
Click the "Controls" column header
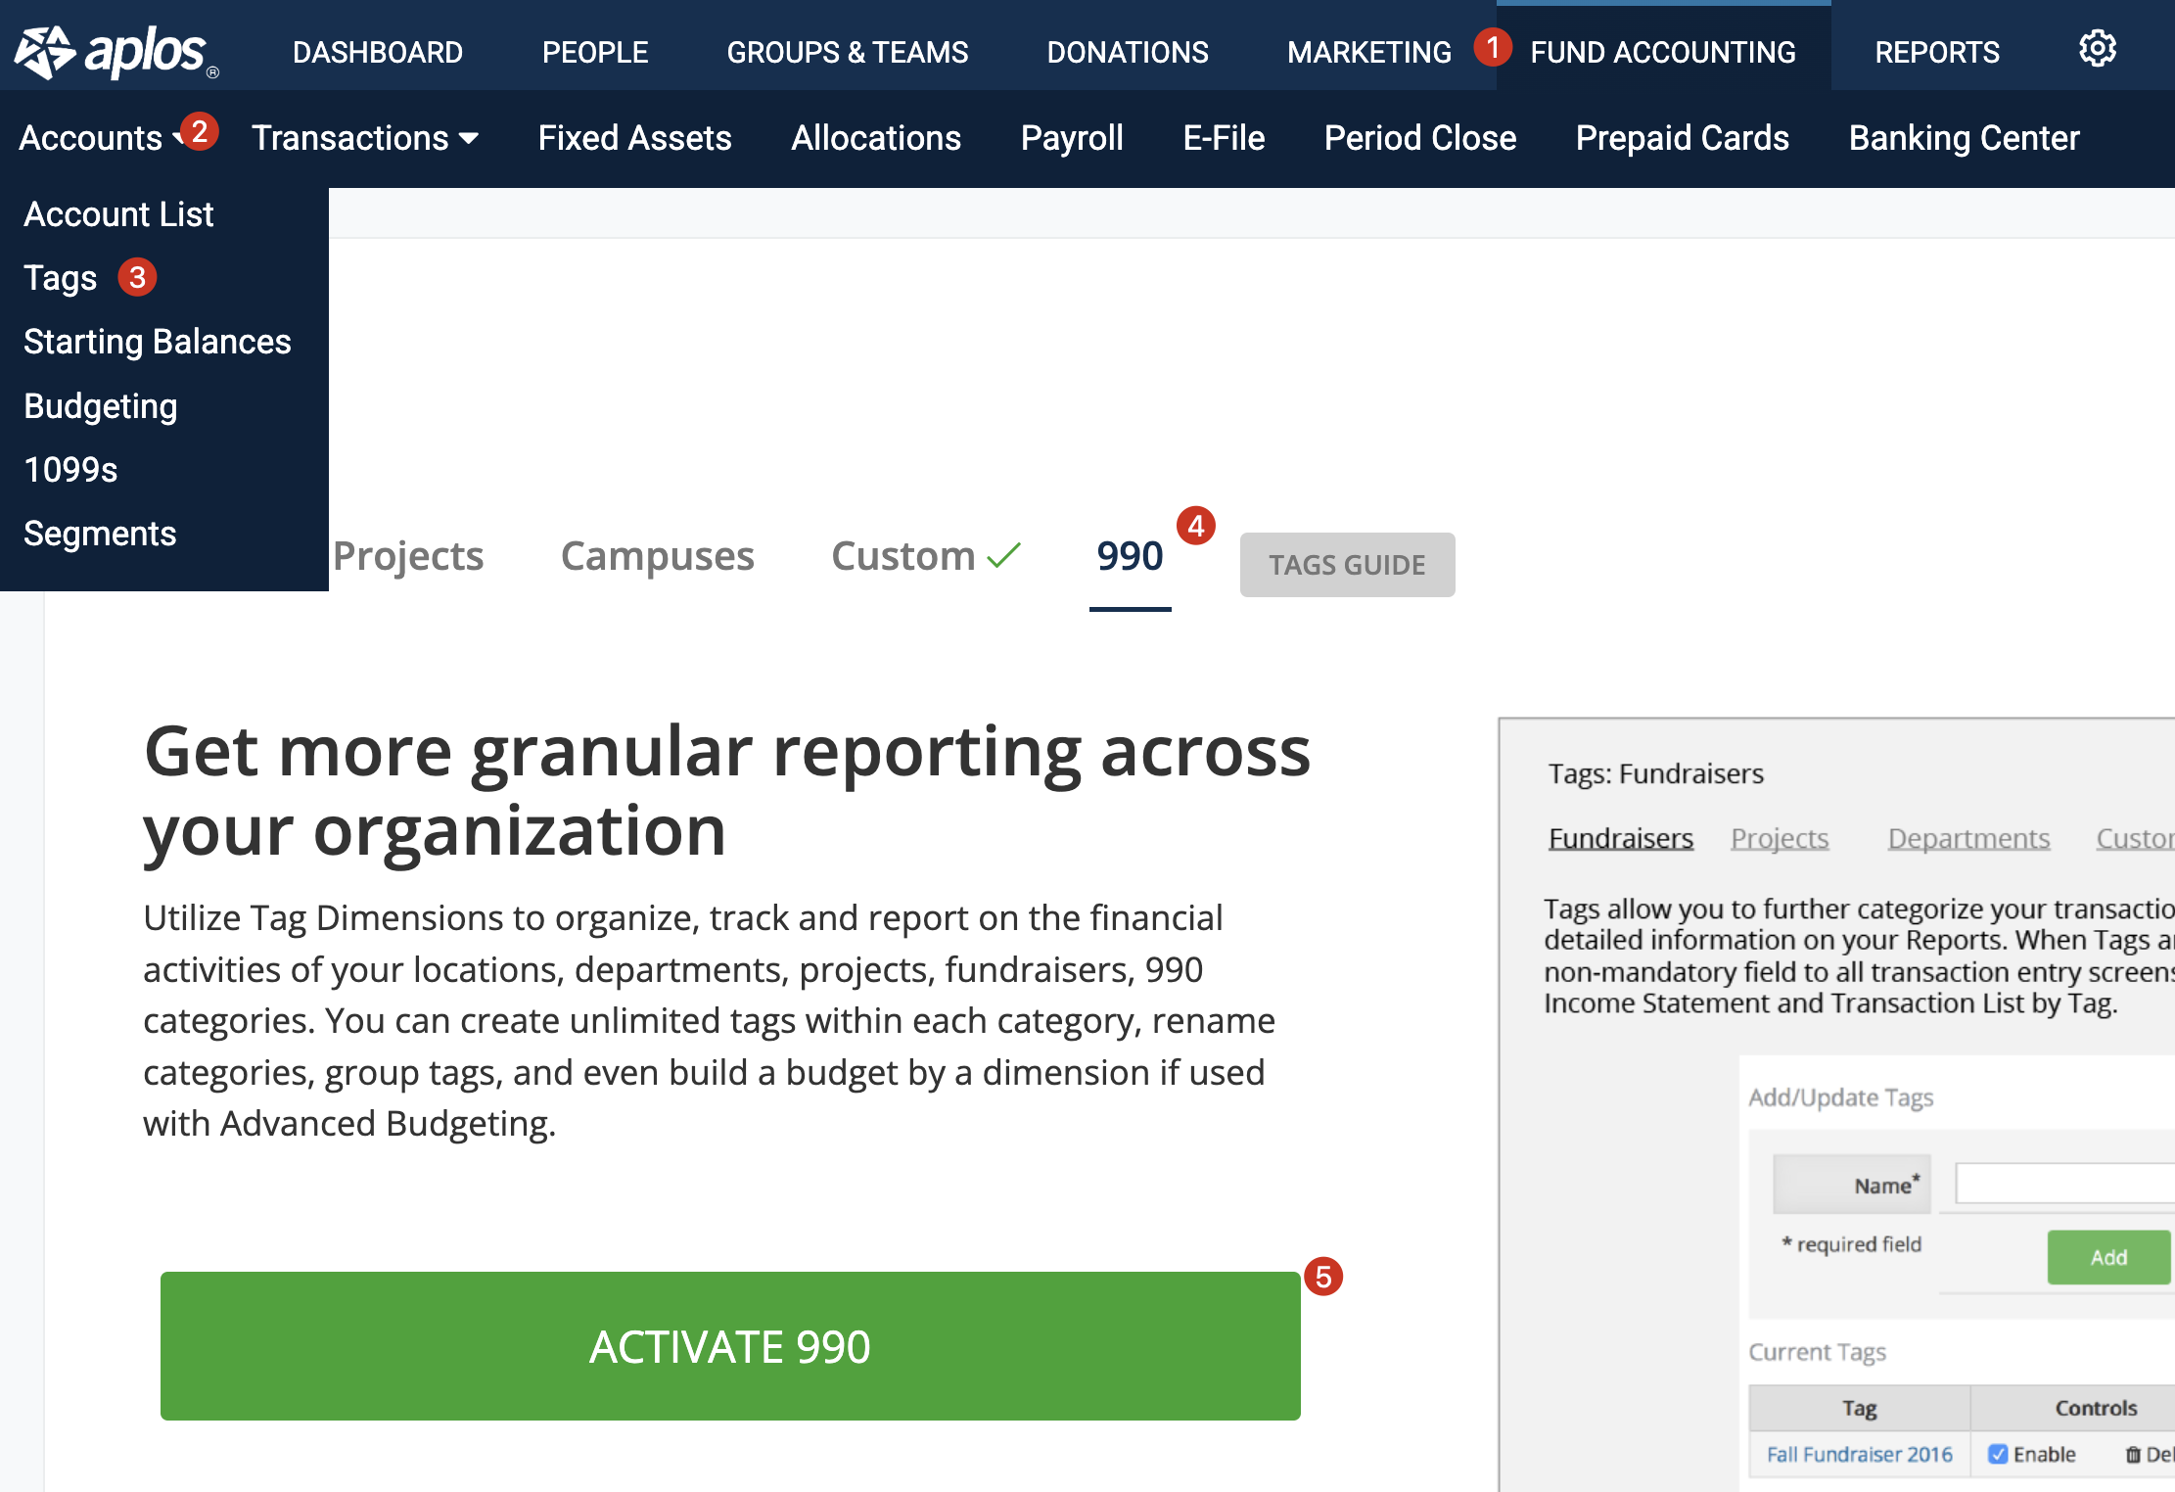pyautogui.click(x=2096, y=1408)
